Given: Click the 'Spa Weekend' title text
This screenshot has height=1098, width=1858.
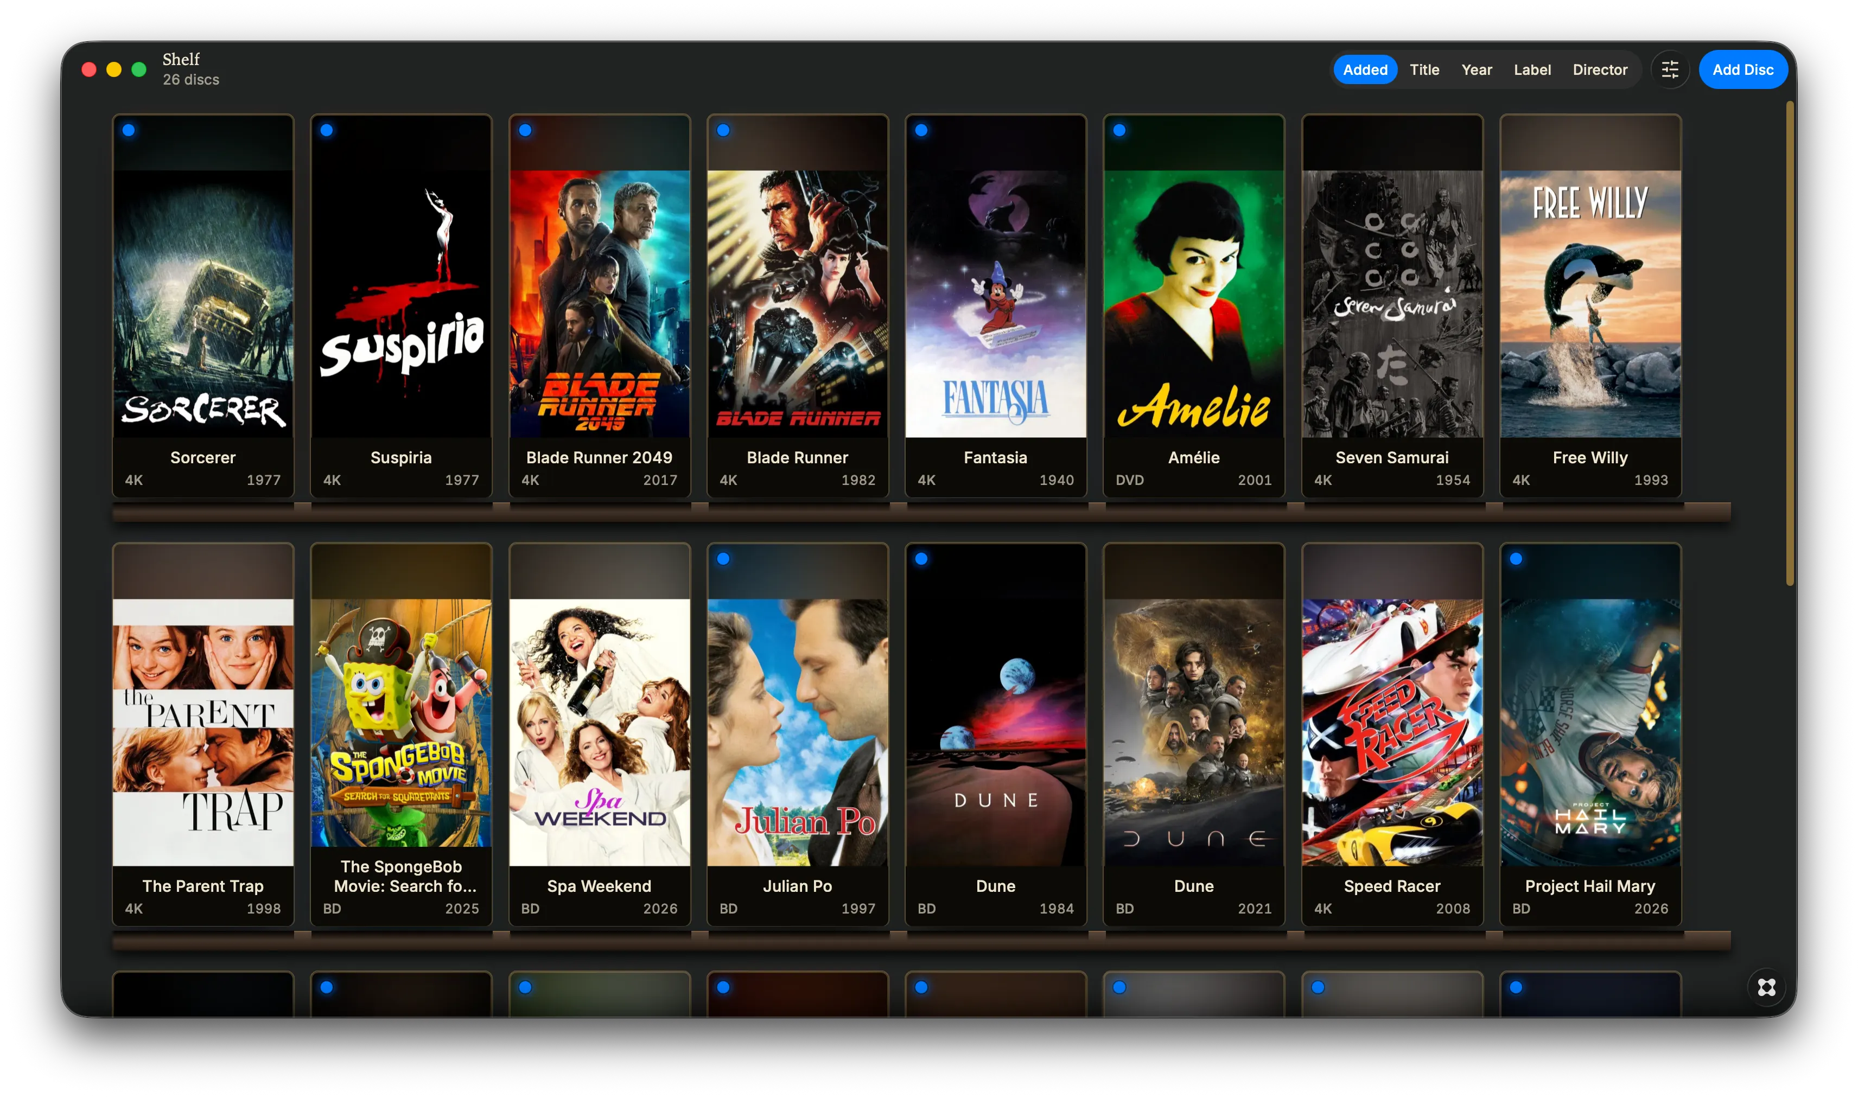Looking at the screenshot, I should (600, 886).
